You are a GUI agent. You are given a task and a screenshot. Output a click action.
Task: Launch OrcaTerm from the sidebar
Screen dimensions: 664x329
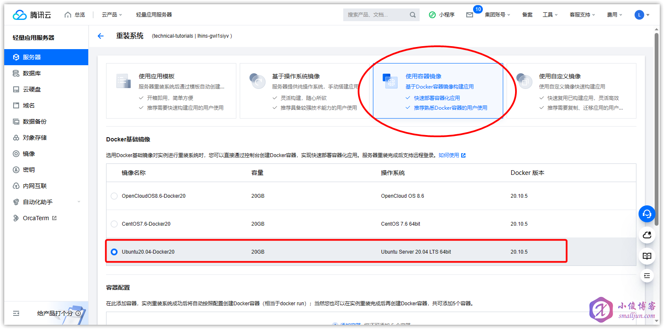tap(46, 218)
